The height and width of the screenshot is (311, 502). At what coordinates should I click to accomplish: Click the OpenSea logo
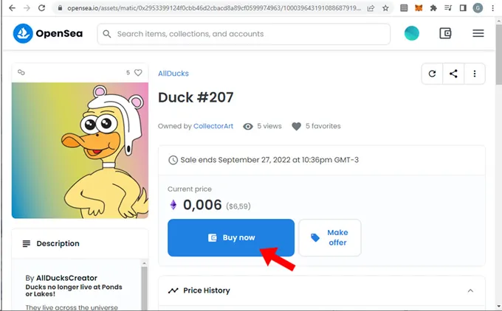(x=48, y=34)
